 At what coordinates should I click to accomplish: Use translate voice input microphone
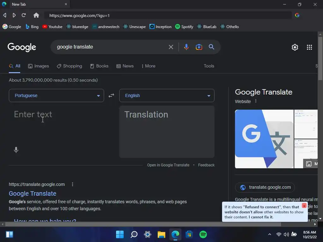(x=16, y=150)
